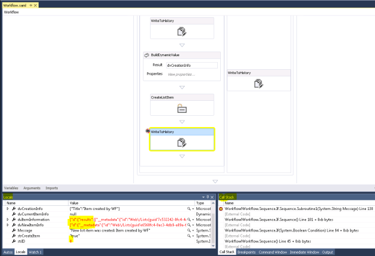Click the current frame icon in Call Stack
Viewport: 375px width, 256px height.
[x=221, y=209]
